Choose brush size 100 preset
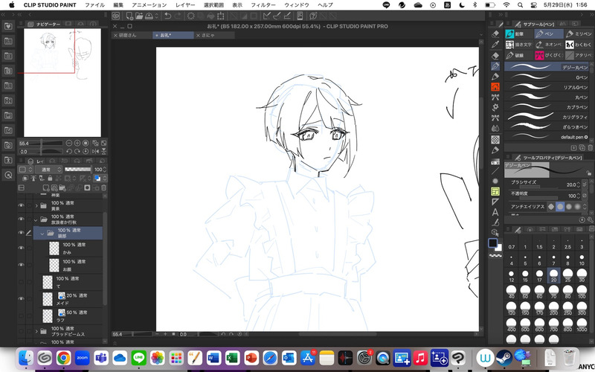595x372 pixels. 582,292
